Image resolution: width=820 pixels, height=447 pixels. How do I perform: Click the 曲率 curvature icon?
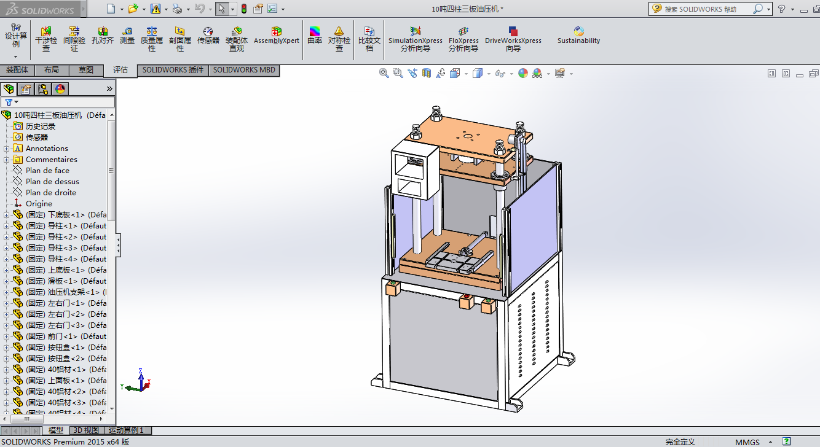pos(315,36)
